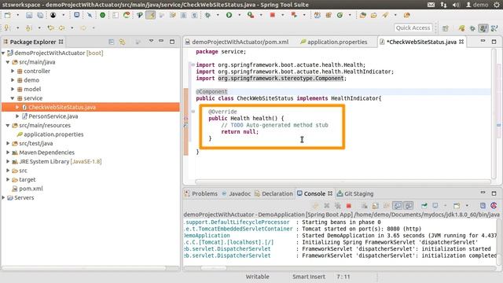Screen dimensions: 503x283
Task: Click the Boot Dashboard green circle icon
Action: click(x=102, y=15)
